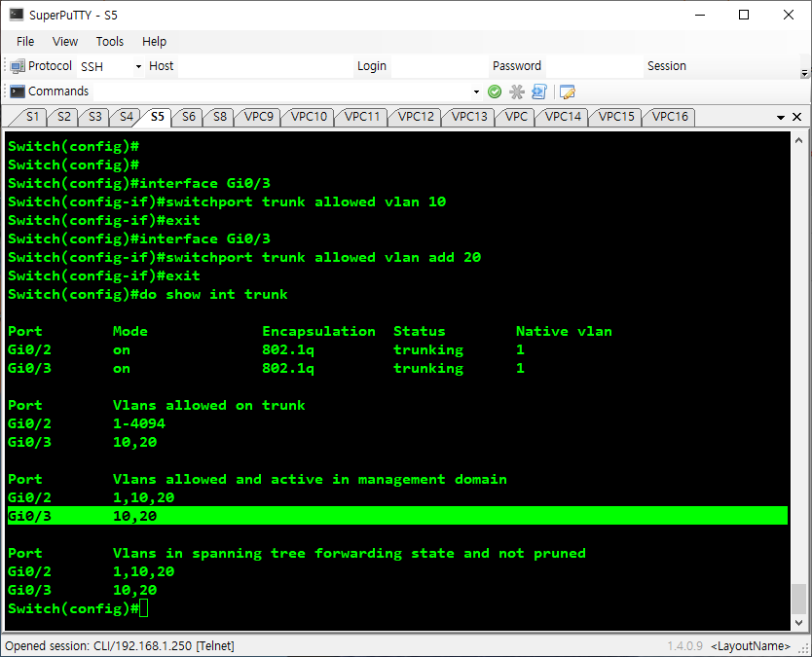Click the blue command history scroll icon
The height and width of the screenshot is (657, 812).
pyautogui.click(x=539, y=91)
